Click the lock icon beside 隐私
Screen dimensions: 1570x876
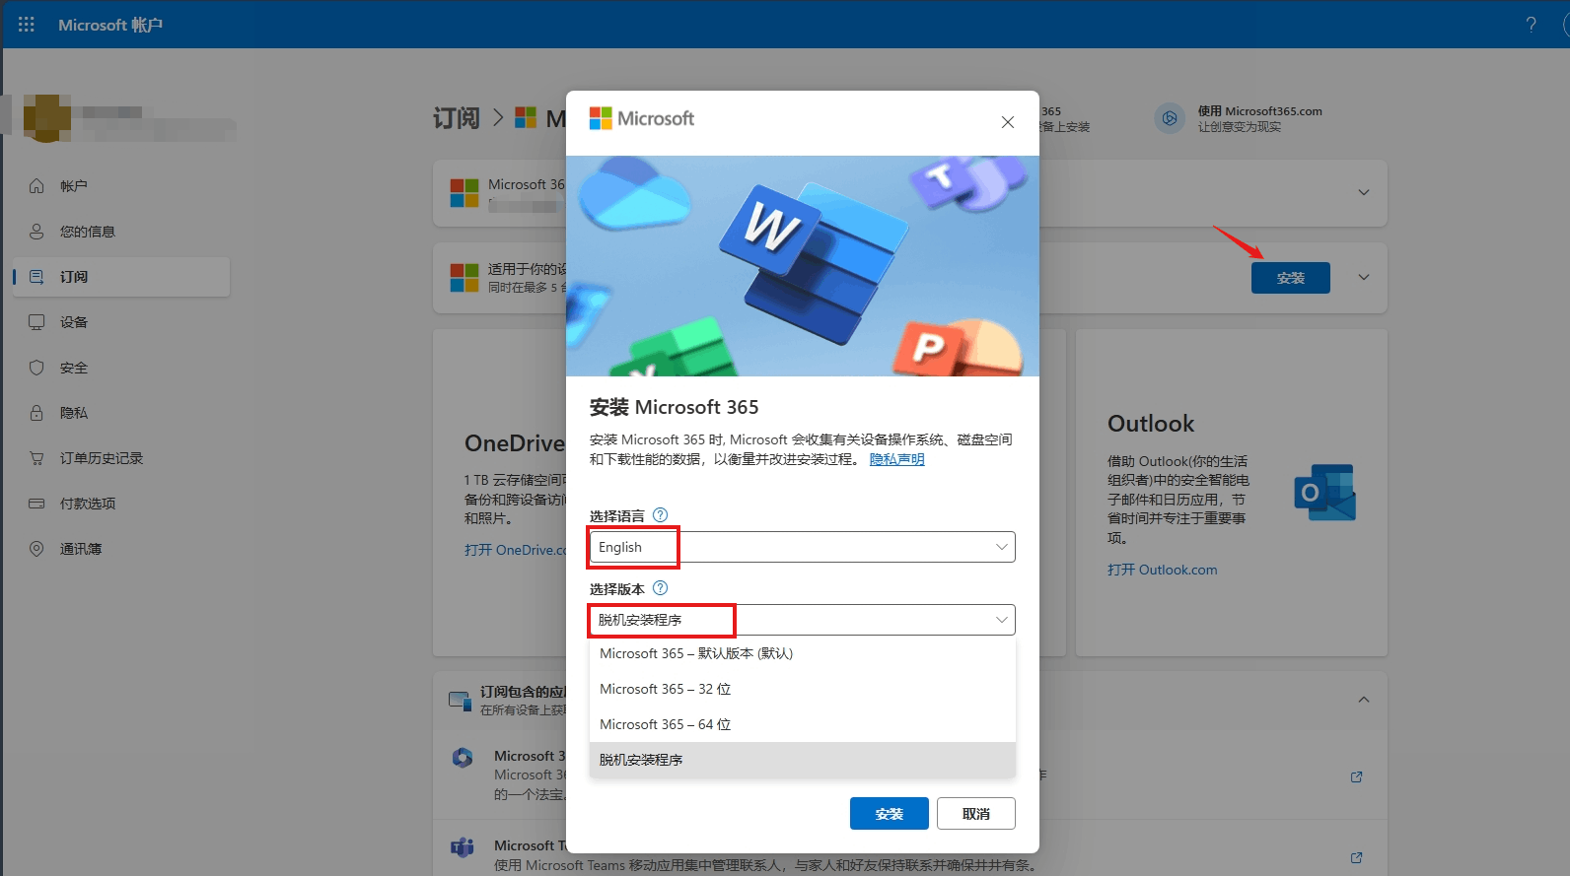coord(36,413)
